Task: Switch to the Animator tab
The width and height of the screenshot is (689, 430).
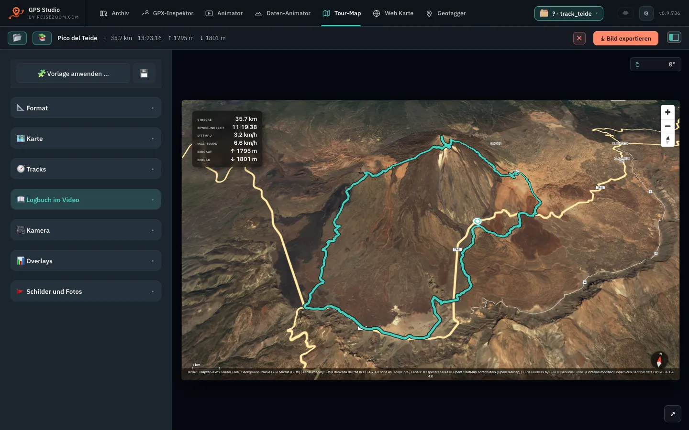Action: point(224,13)
